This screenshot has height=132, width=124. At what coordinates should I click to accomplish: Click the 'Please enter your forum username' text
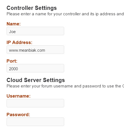coord(40,86)
